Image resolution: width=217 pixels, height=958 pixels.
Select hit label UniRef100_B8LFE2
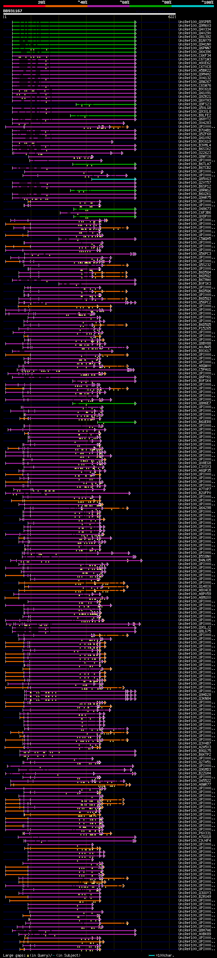click(x=195, y=115)
